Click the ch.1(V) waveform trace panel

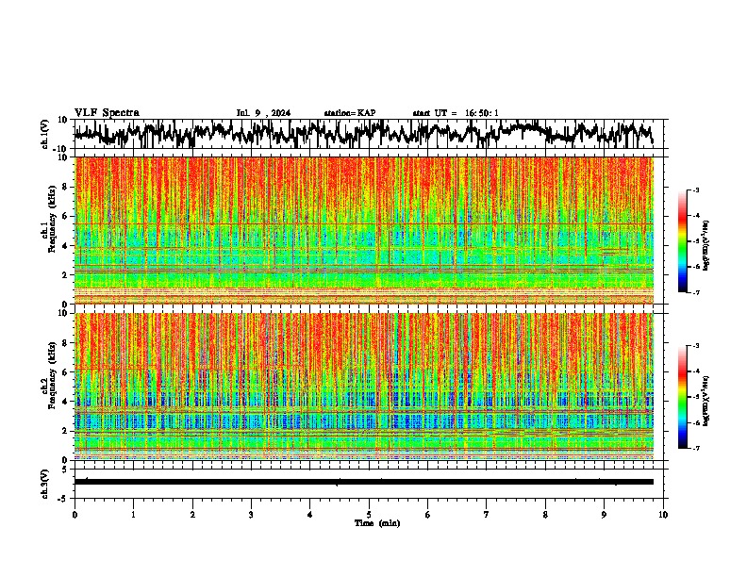(x=369, y=134)
